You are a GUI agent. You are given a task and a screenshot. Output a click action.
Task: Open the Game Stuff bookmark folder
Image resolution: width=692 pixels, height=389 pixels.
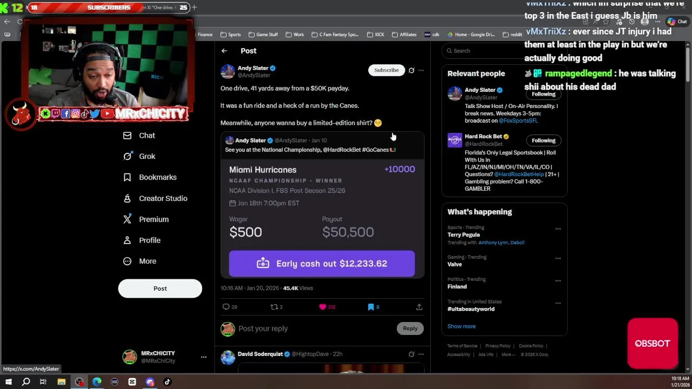[263, 35]
